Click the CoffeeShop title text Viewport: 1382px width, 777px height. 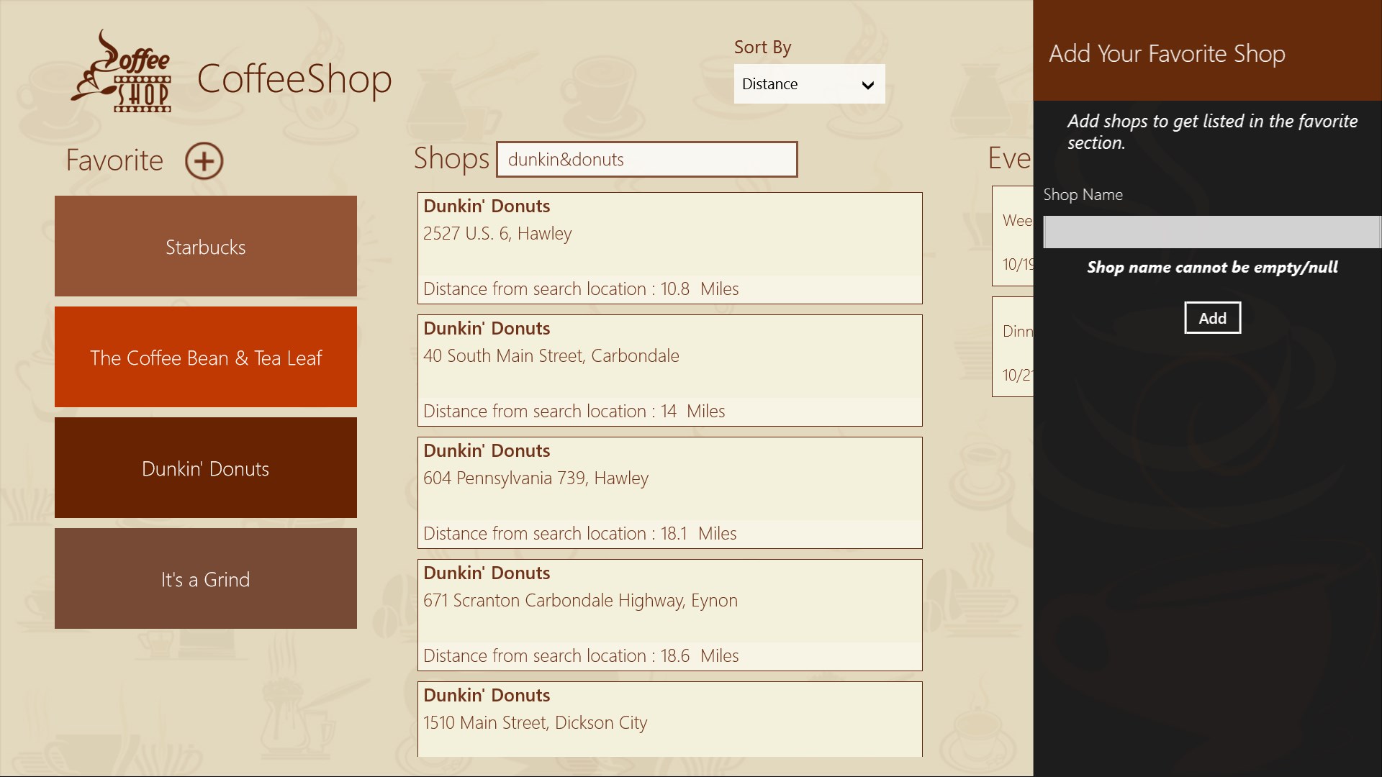[294, 78]
